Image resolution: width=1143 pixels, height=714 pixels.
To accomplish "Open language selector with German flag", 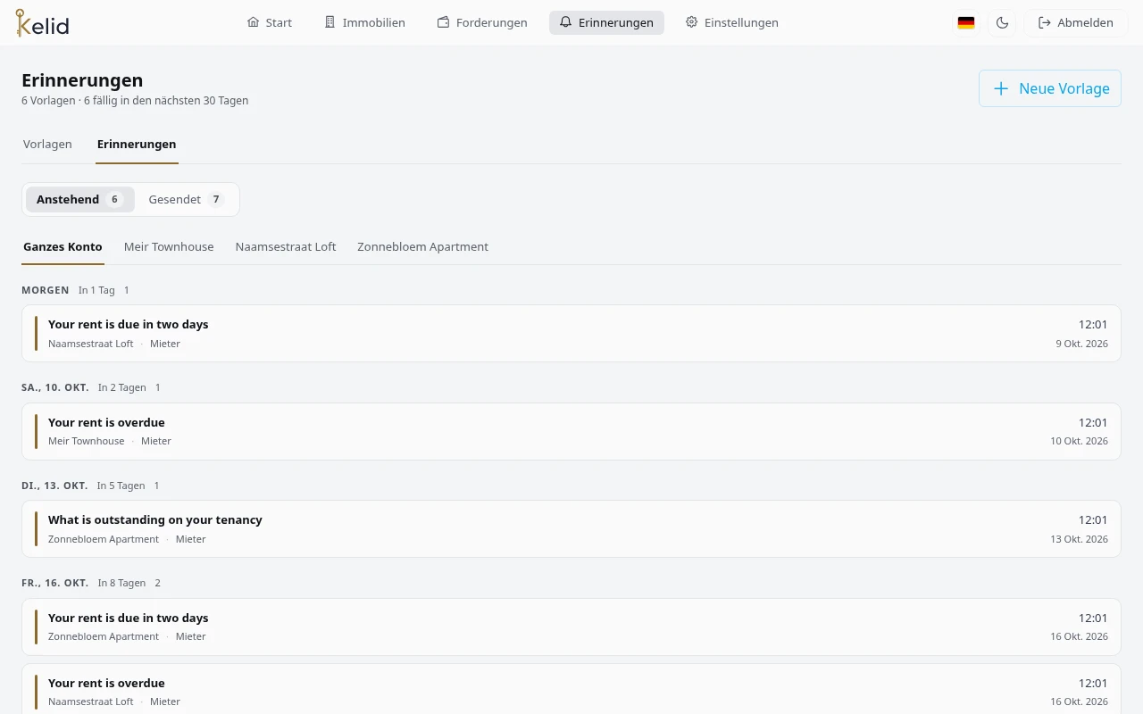I will (966, 23).
